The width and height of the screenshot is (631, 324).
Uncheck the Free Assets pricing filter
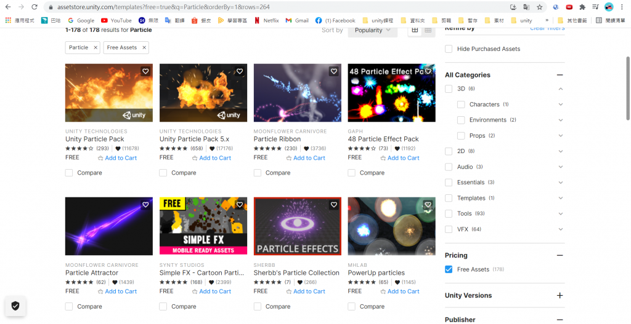pos(449,269)
